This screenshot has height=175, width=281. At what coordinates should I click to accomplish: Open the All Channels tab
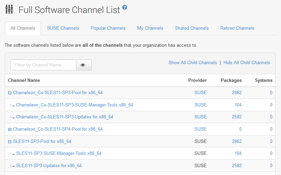pyautogui.click(x=23, y=28)
